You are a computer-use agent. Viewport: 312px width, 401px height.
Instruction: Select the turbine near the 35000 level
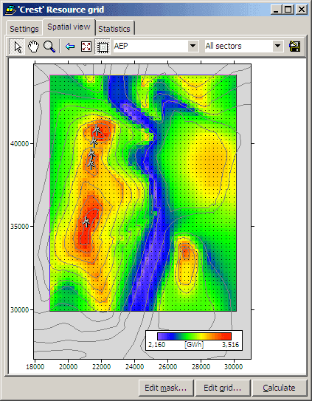pos(86,222)
